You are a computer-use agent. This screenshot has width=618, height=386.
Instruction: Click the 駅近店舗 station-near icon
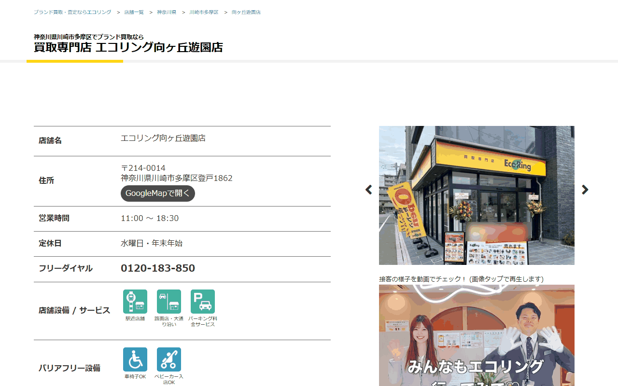coord(135,302)
